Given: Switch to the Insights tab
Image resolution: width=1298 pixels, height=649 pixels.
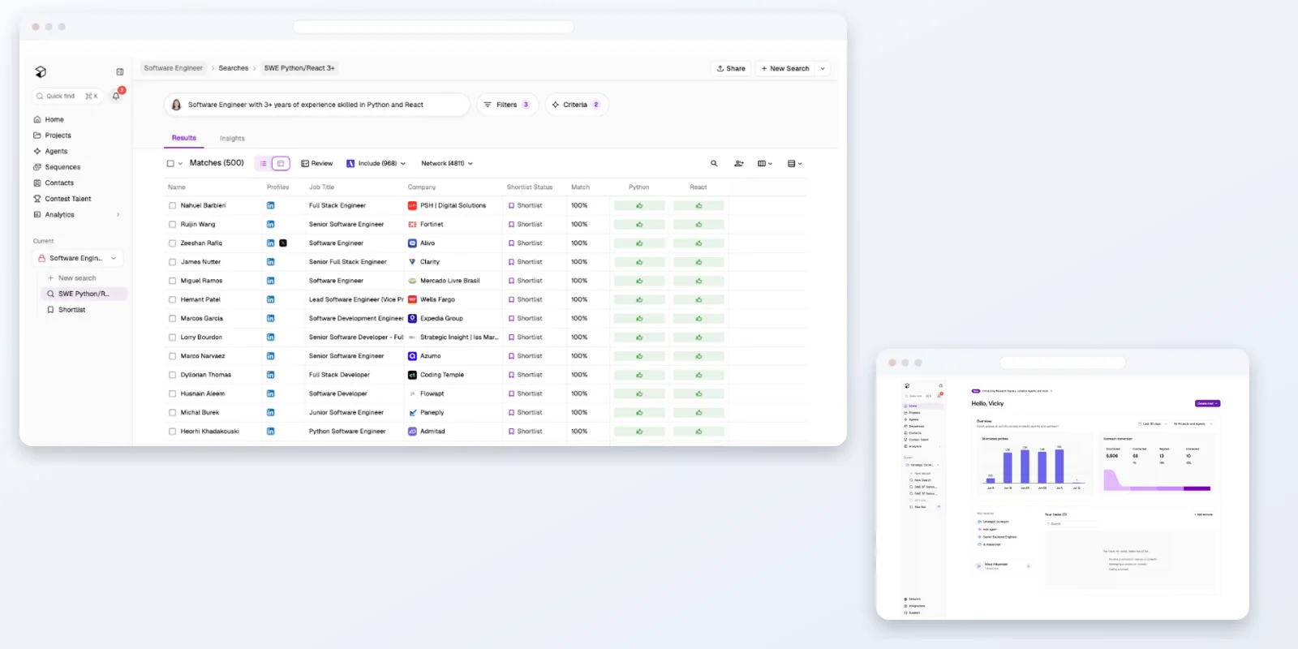Looking at the screenshot, I should click(x=232, y=139).
